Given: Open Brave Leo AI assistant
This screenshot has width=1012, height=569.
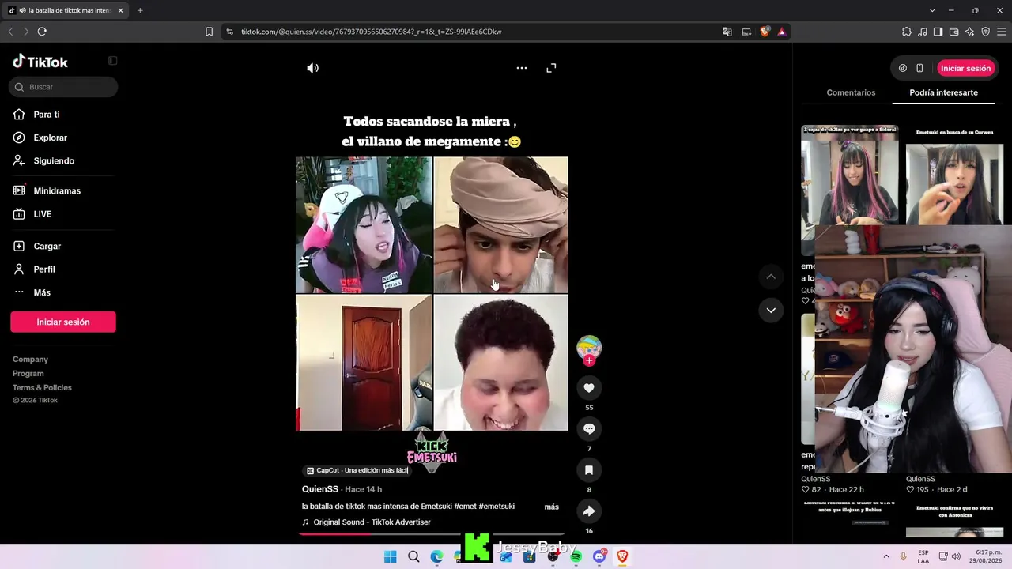Looking at the screenshot, I should click(x=970, y=32).
